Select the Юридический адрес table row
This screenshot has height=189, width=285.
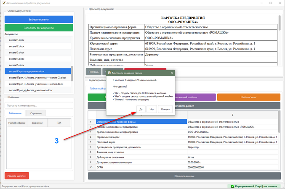(x=183, y=137)
